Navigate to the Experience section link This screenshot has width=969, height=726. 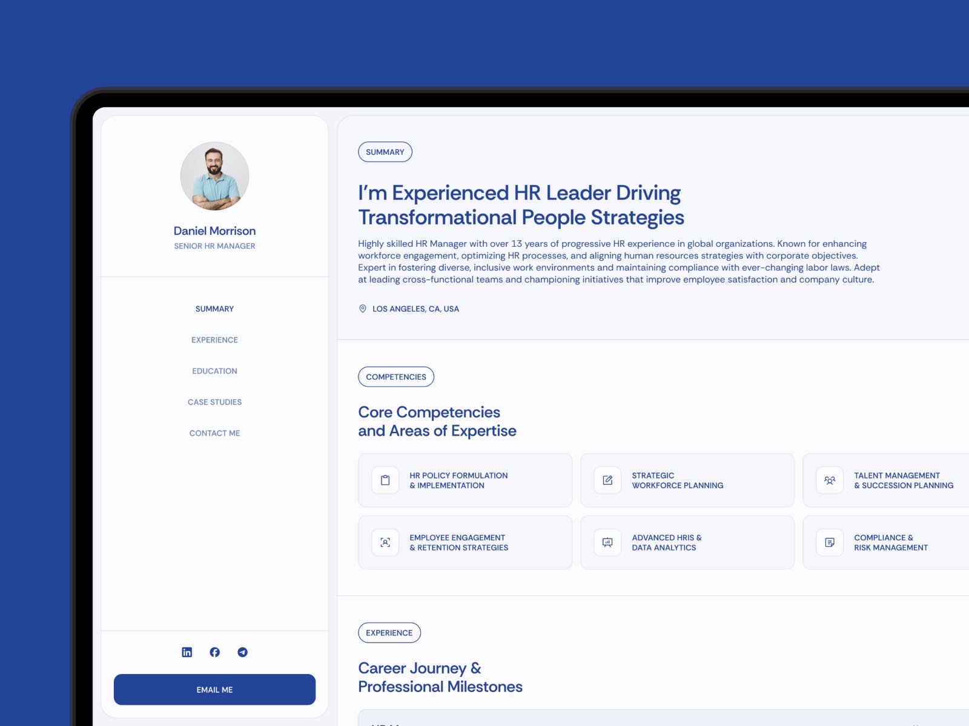(214, 340)
